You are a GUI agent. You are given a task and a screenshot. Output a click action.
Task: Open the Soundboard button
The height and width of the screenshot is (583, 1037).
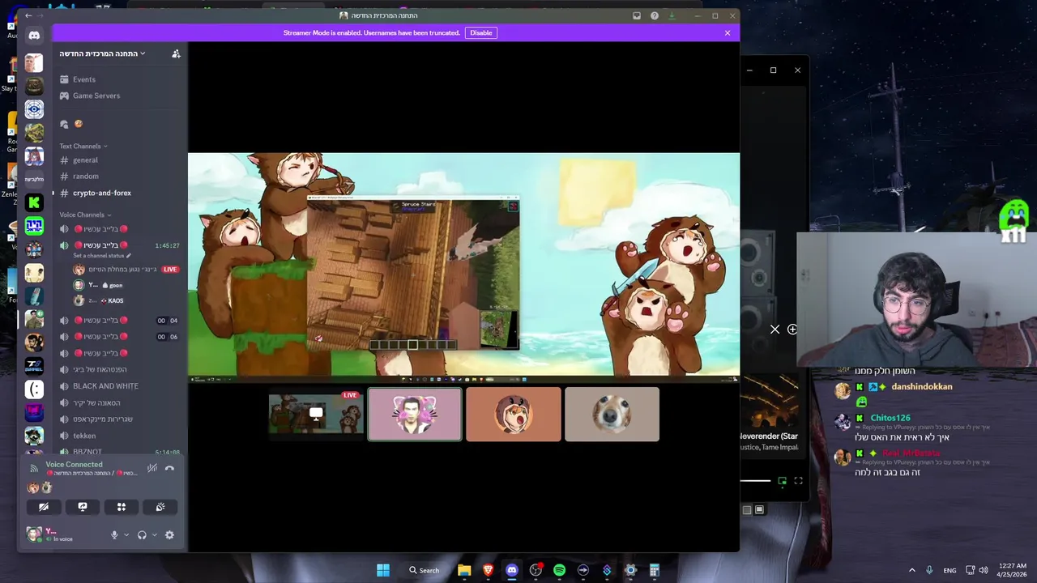pyautogui.click(x=160, y=507)
